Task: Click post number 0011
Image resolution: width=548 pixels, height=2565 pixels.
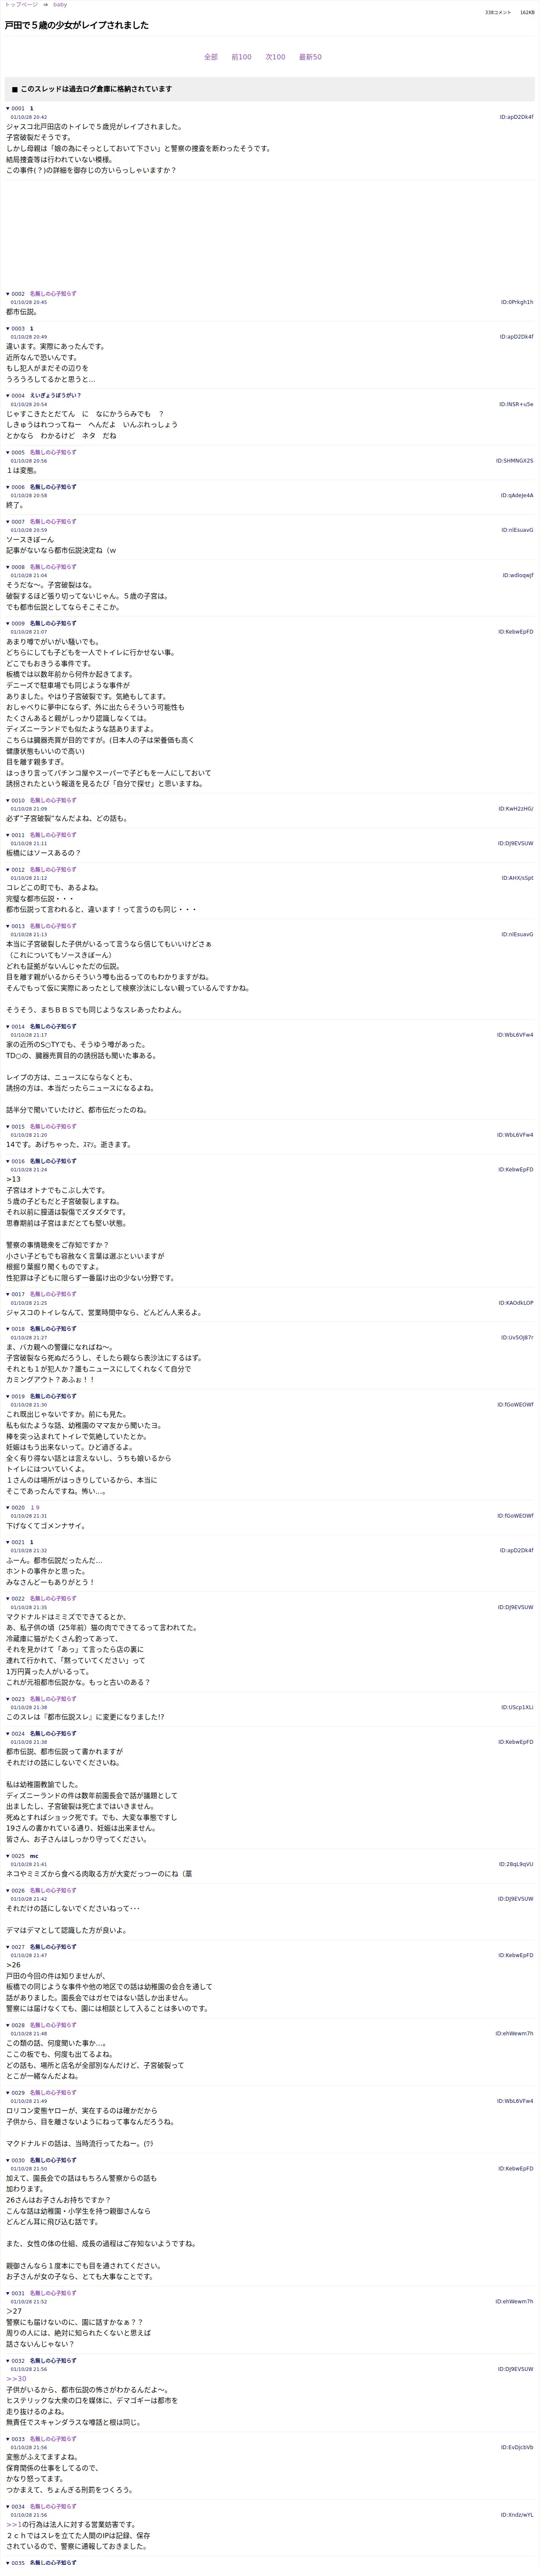Action: click(18, 835)
